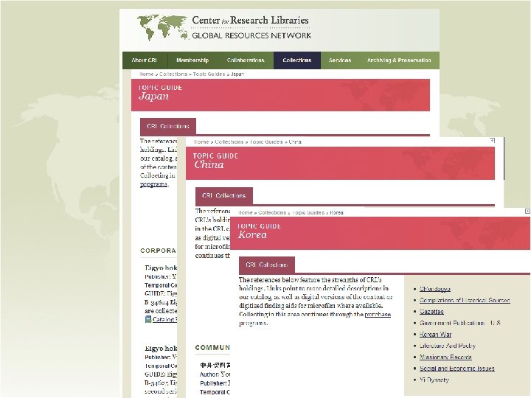
Task: Follow the programs link on Japan page
Action: (153, 184)
